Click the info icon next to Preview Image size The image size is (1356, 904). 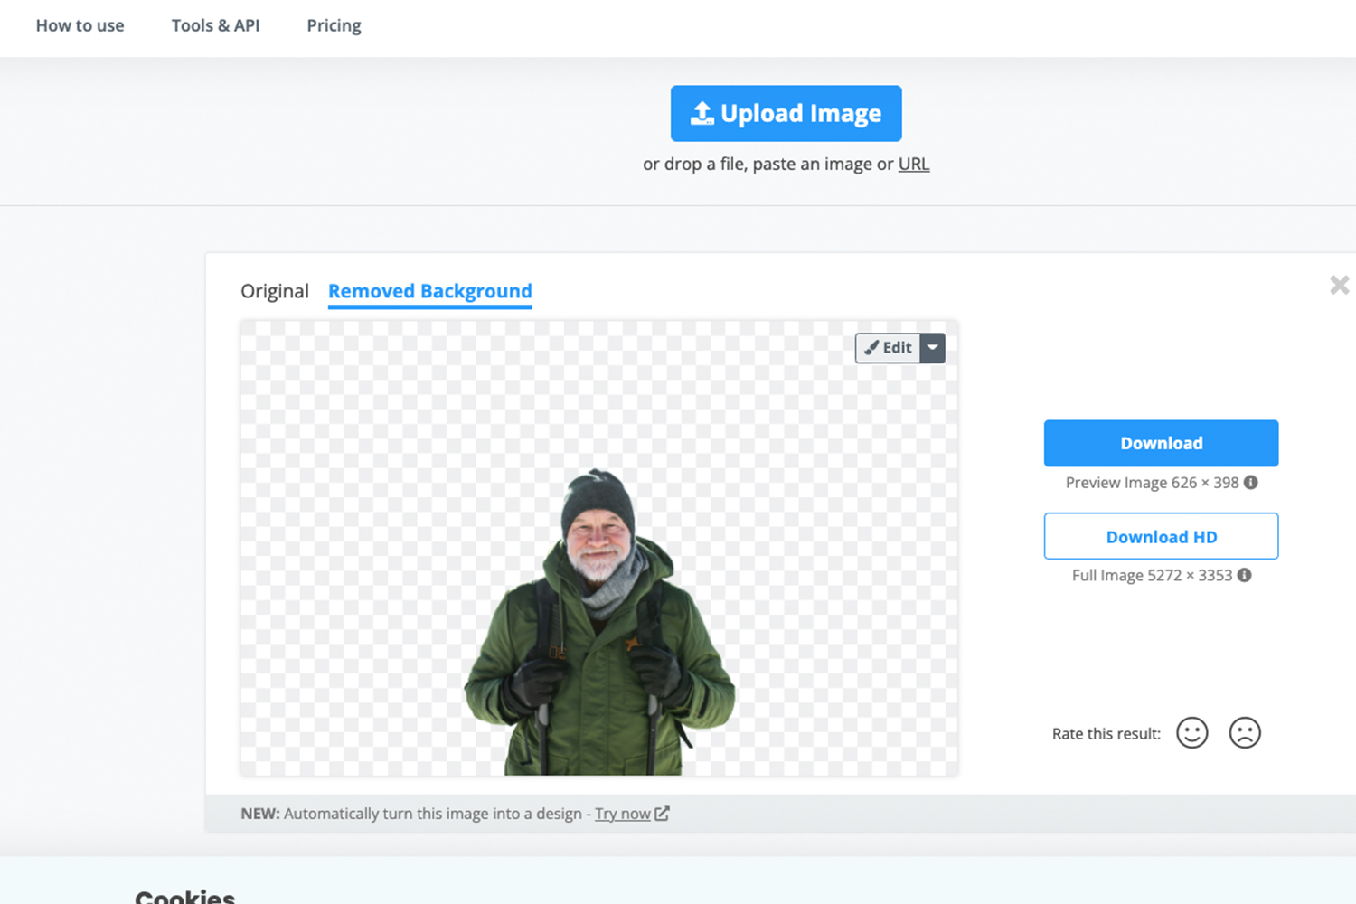1251,482
